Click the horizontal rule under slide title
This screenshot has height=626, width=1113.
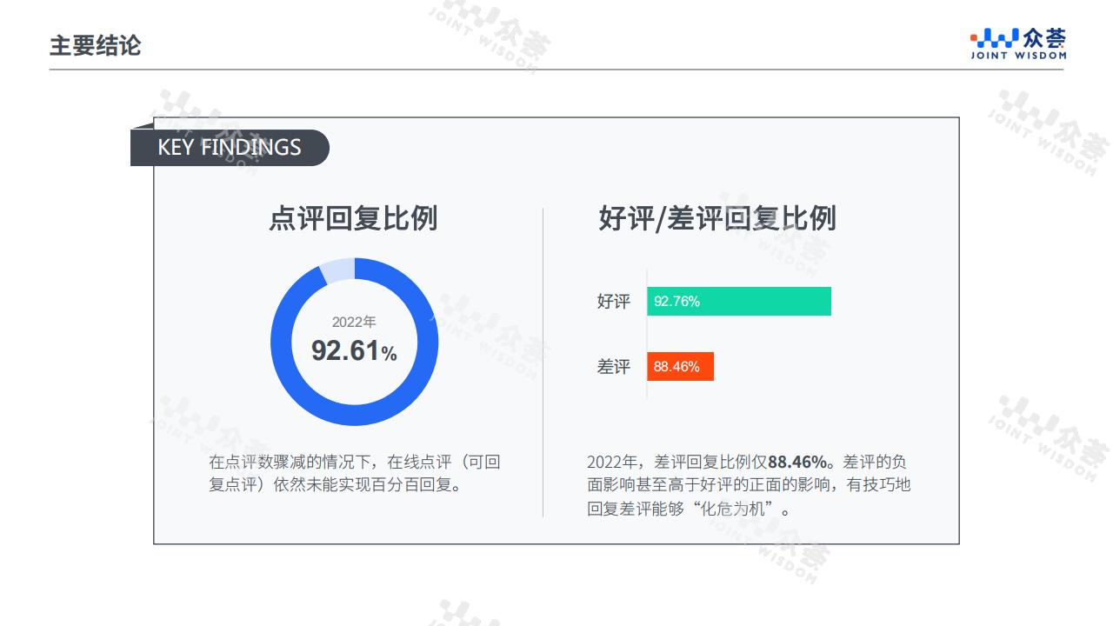pos(556,70)
